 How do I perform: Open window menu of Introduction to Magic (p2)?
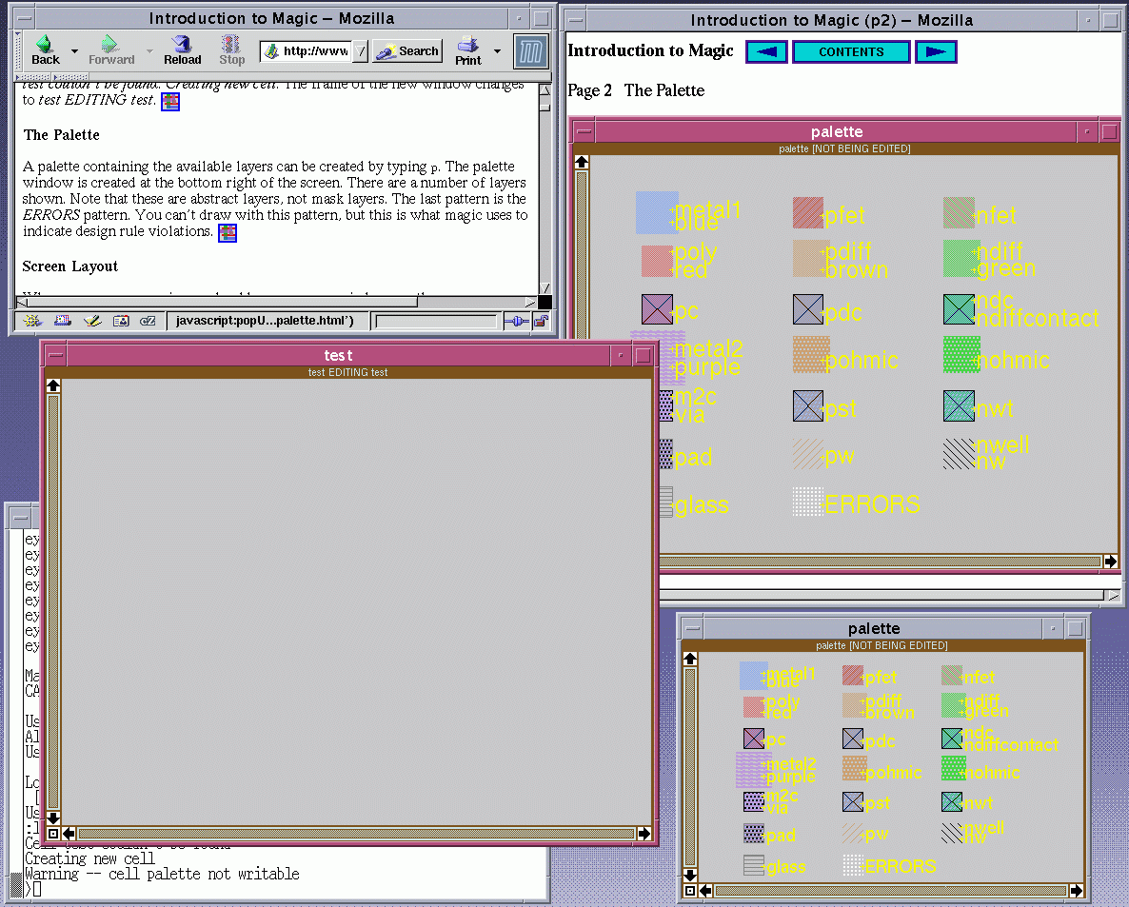pos(575,19)
